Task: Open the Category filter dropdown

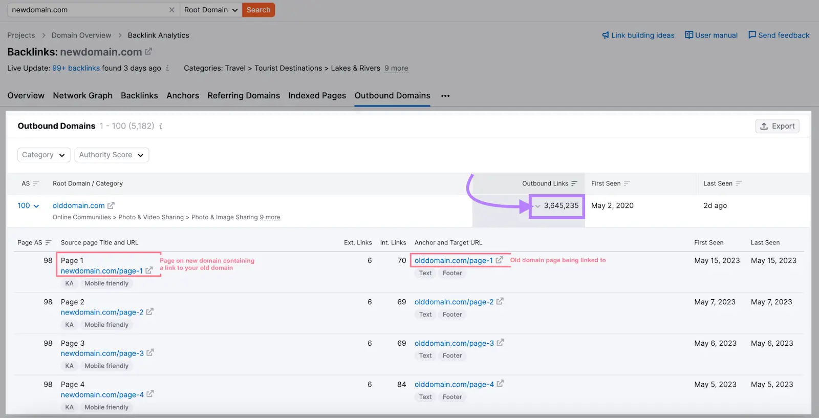Action: click(44, 155)
